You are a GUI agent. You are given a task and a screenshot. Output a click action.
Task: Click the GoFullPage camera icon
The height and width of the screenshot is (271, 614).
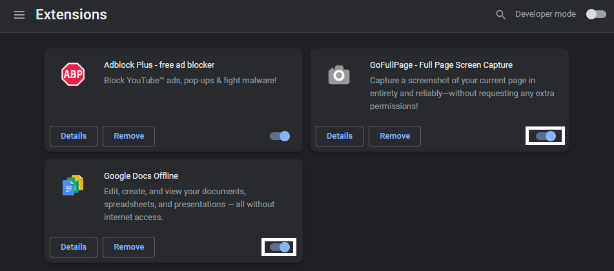click(339, 75)
